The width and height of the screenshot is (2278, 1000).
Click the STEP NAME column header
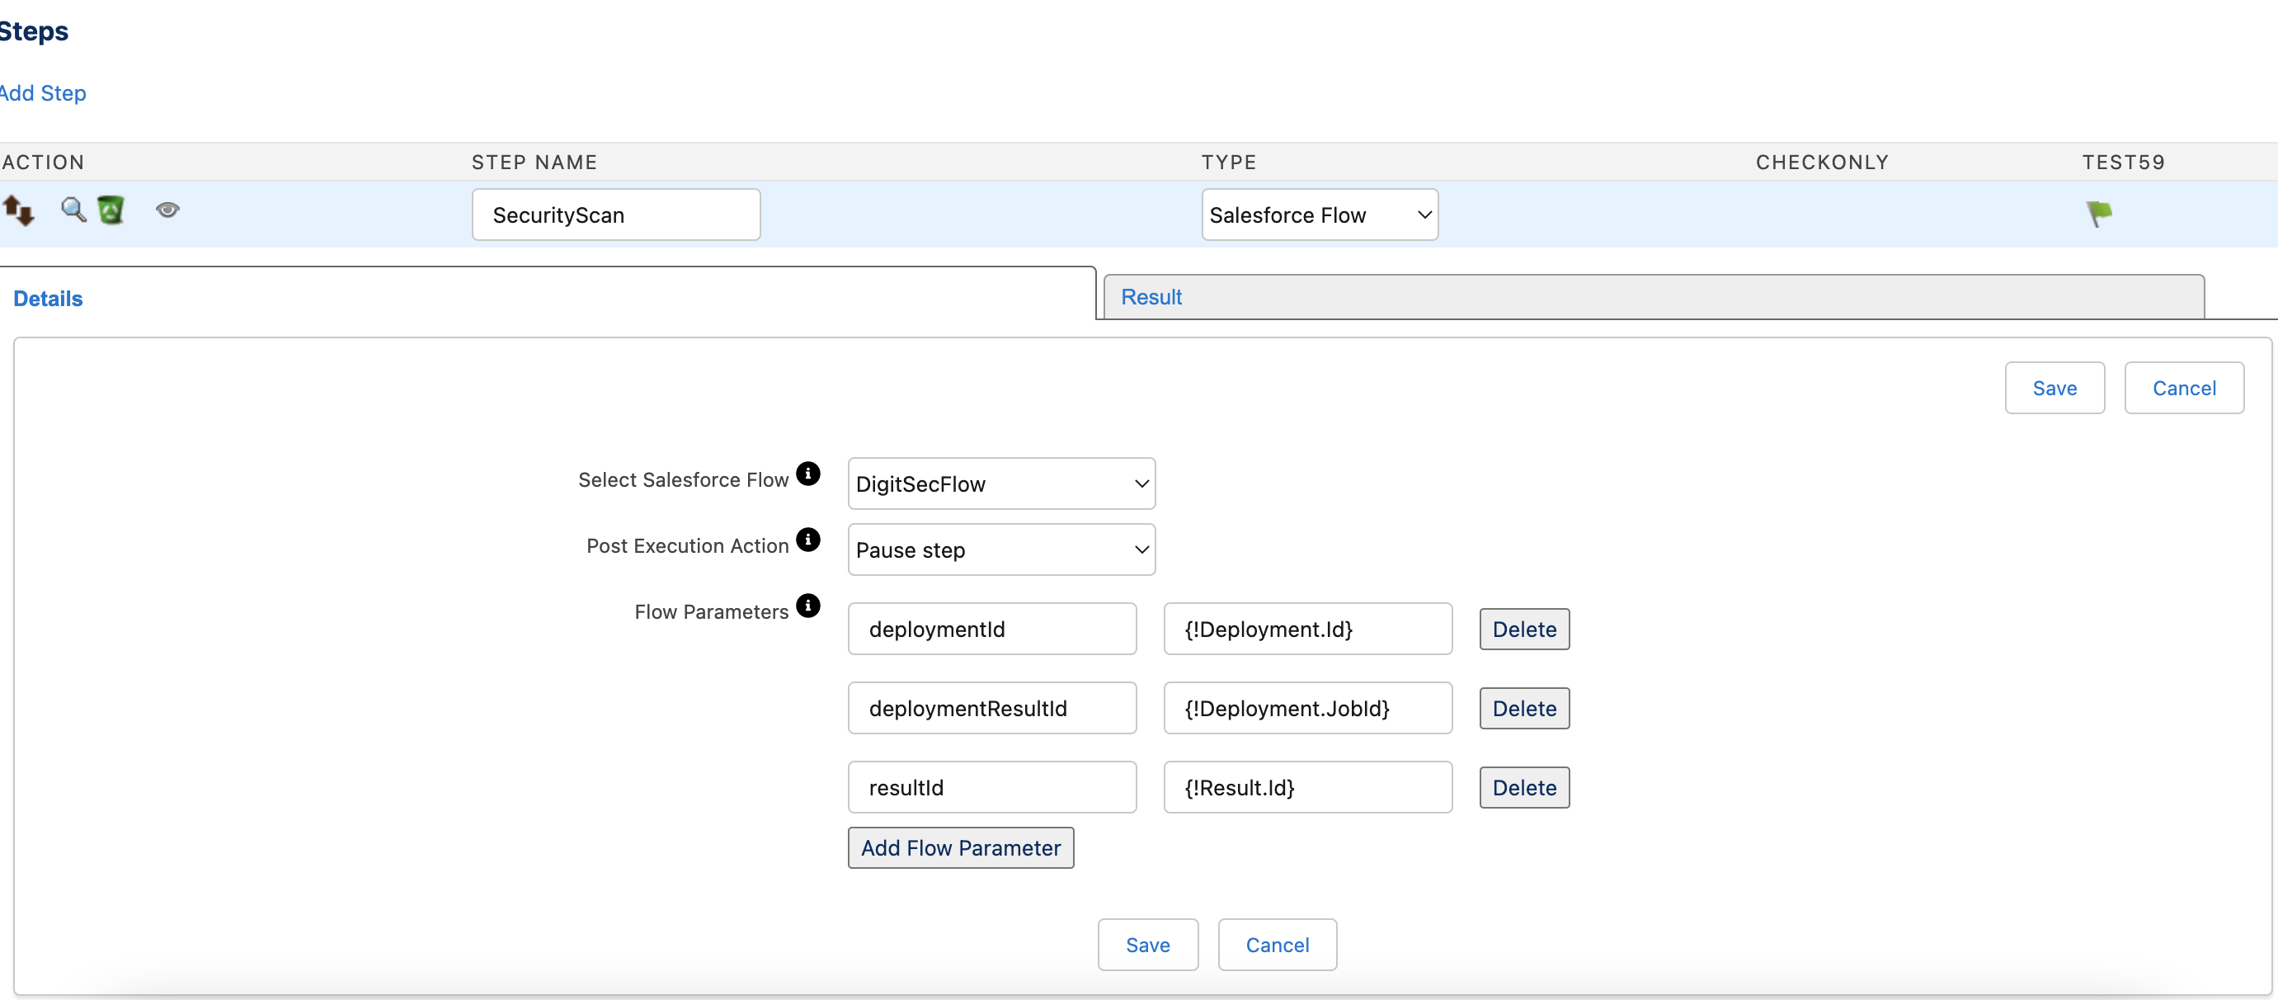click(x=534, y=162)
